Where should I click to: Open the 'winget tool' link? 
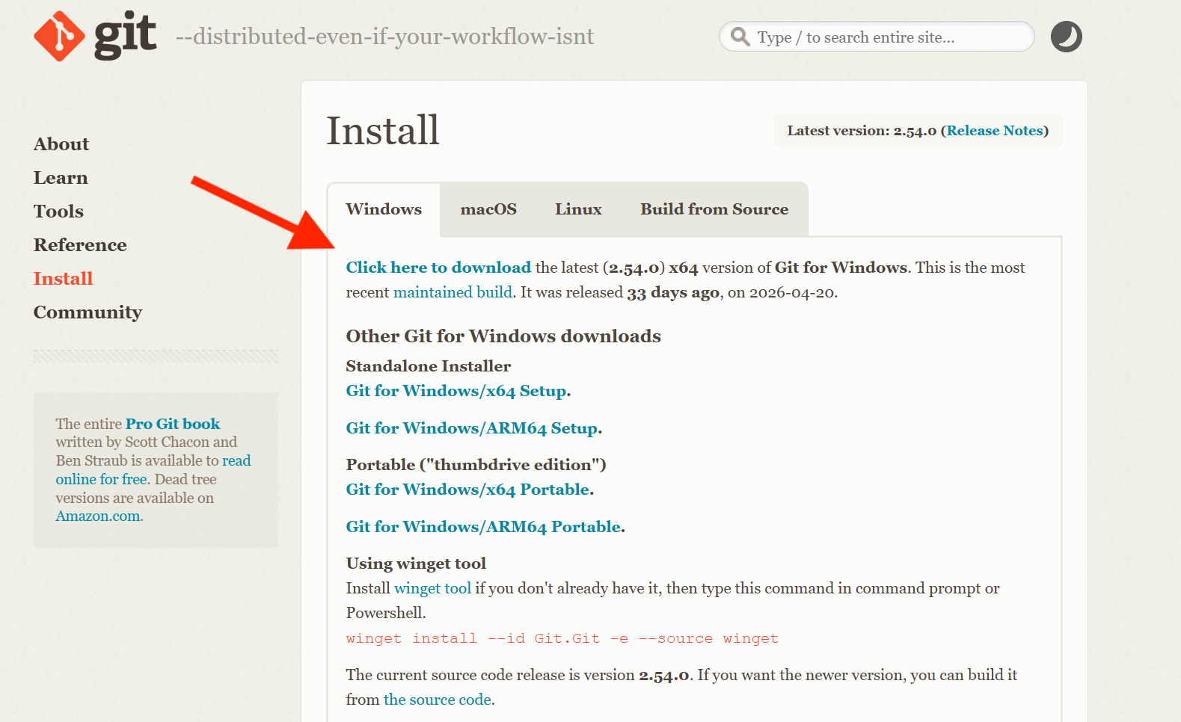pyautogui.click(x=432, y=588)
